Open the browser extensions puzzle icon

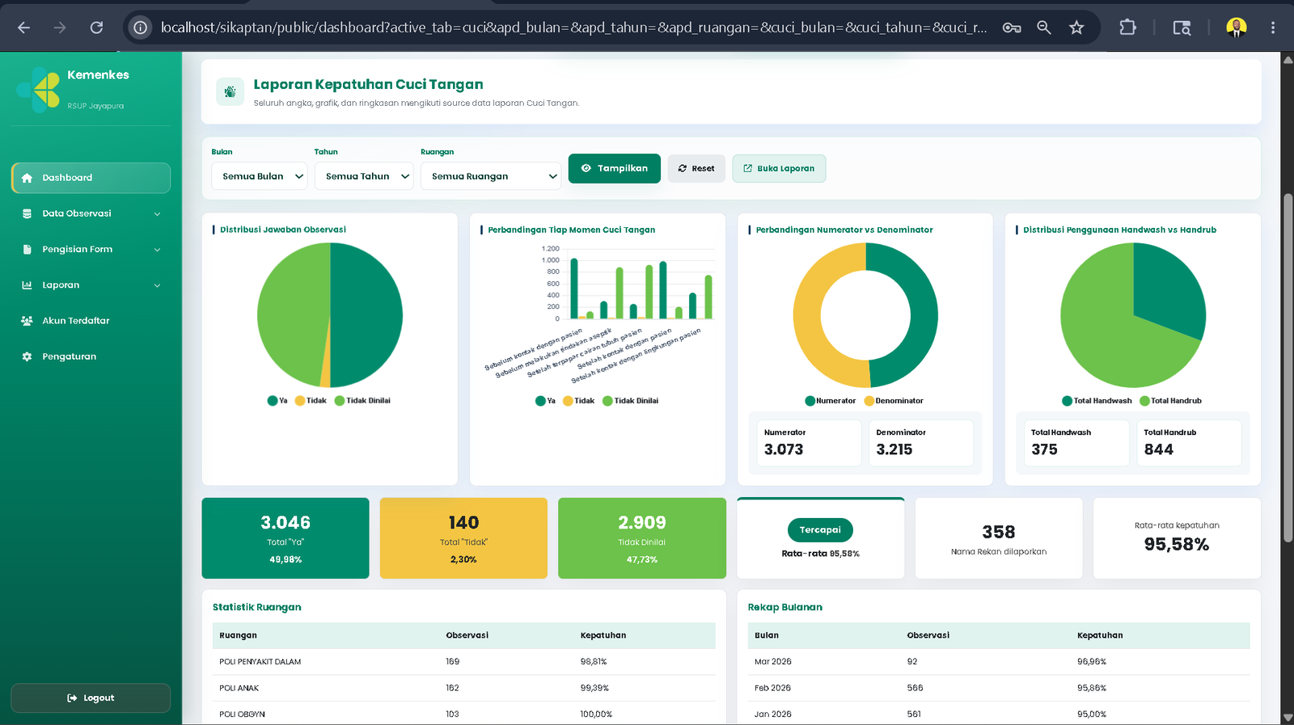[1127, 27]
